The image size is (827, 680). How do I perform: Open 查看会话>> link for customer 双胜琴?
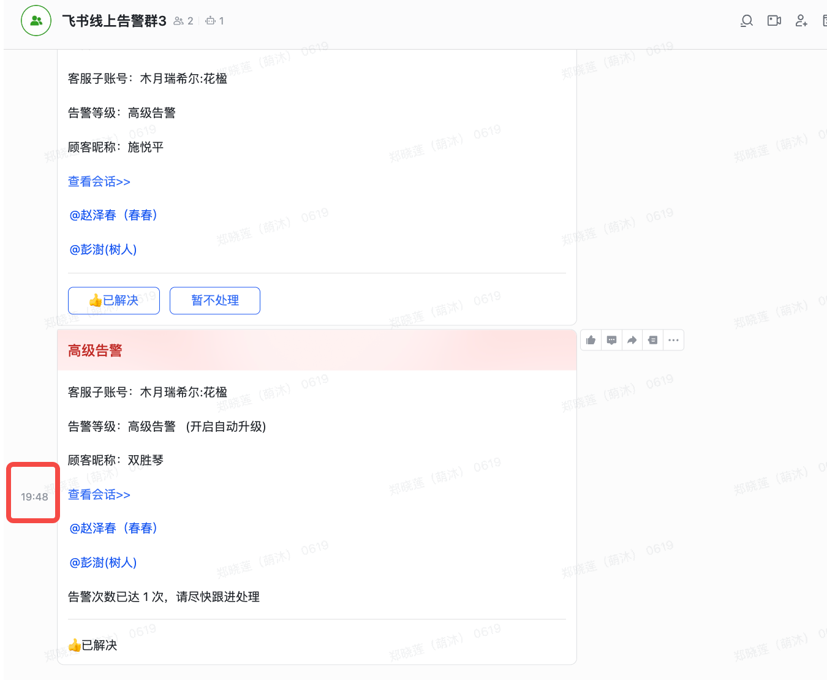coord(99,494)
